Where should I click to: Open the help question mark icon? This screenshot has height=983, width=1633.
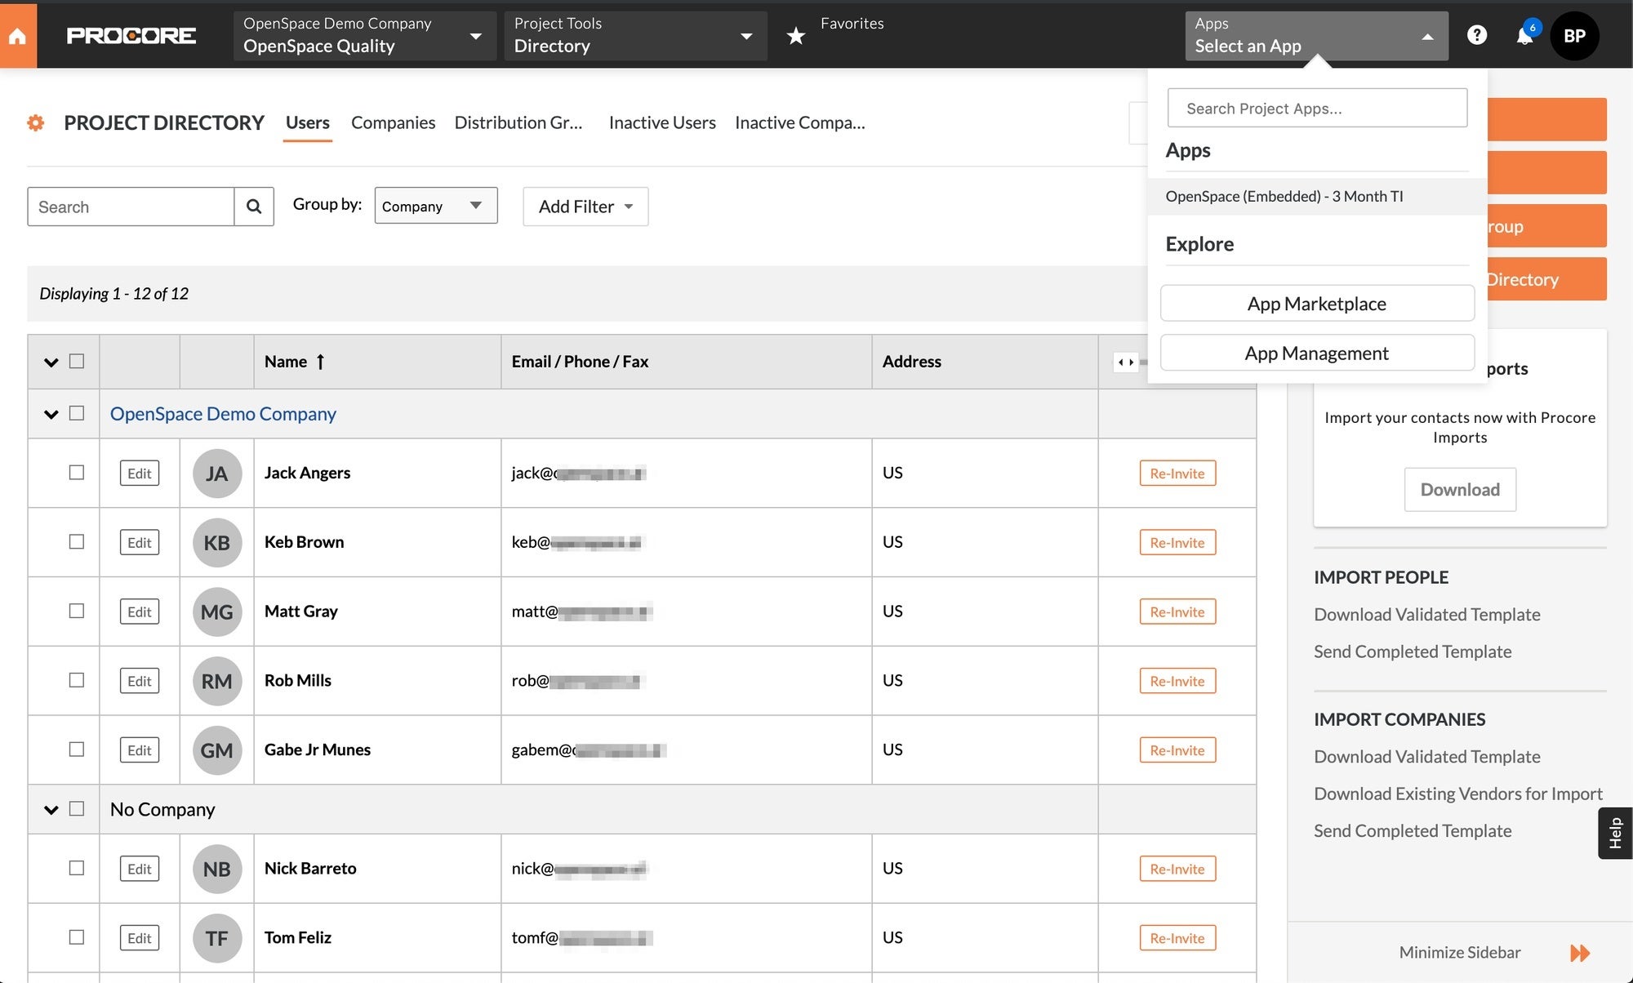[1476, 35]
